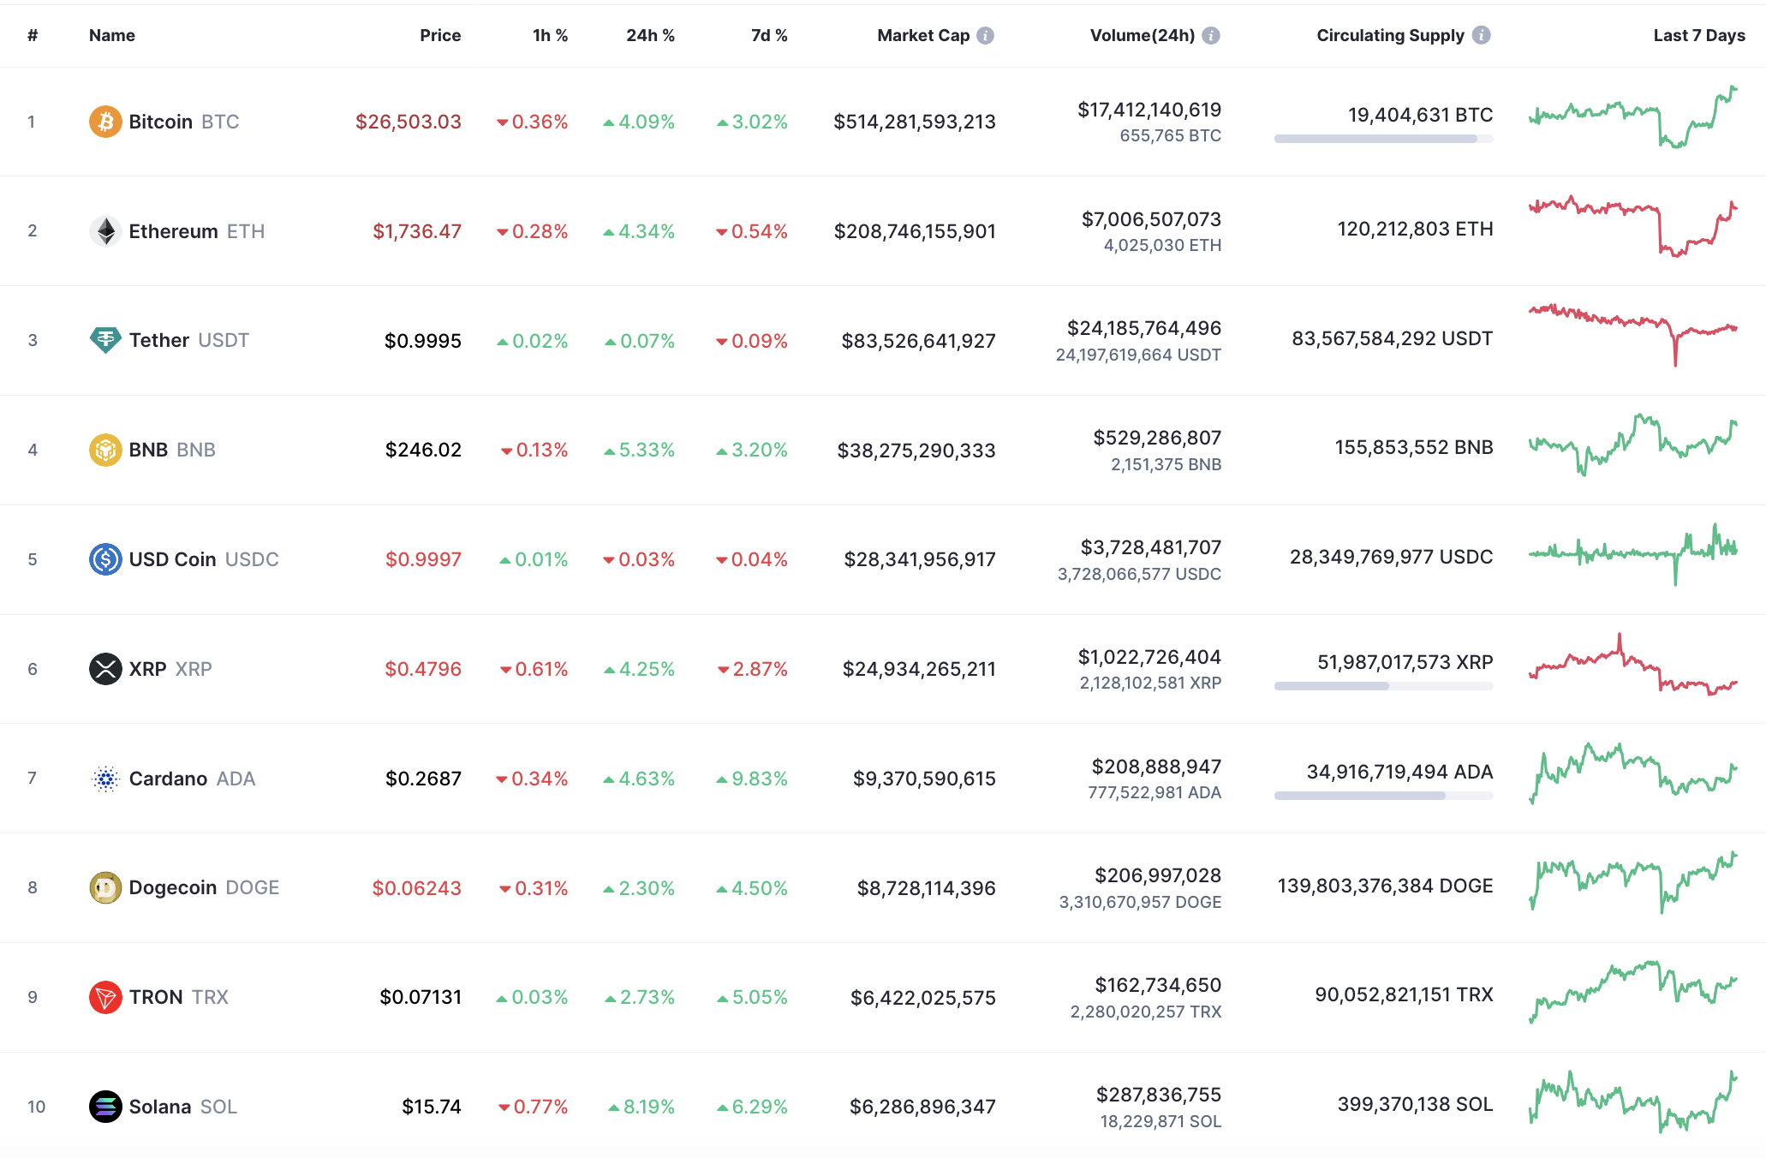Select the Cardano ADA logo icon
This screenshot has width=1766, height=1158.
point(104,778)
